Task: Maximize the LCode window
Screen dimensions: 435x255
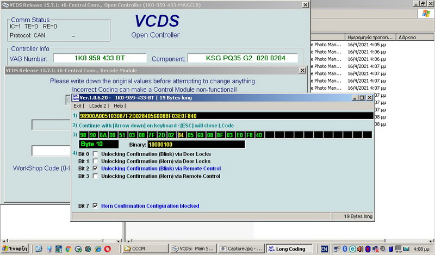Action: tap(362, 98)
